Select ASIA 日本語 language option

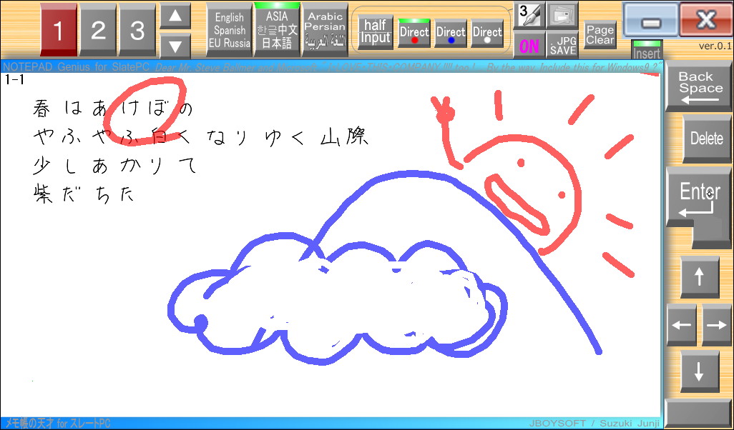[x=277, y=31]
